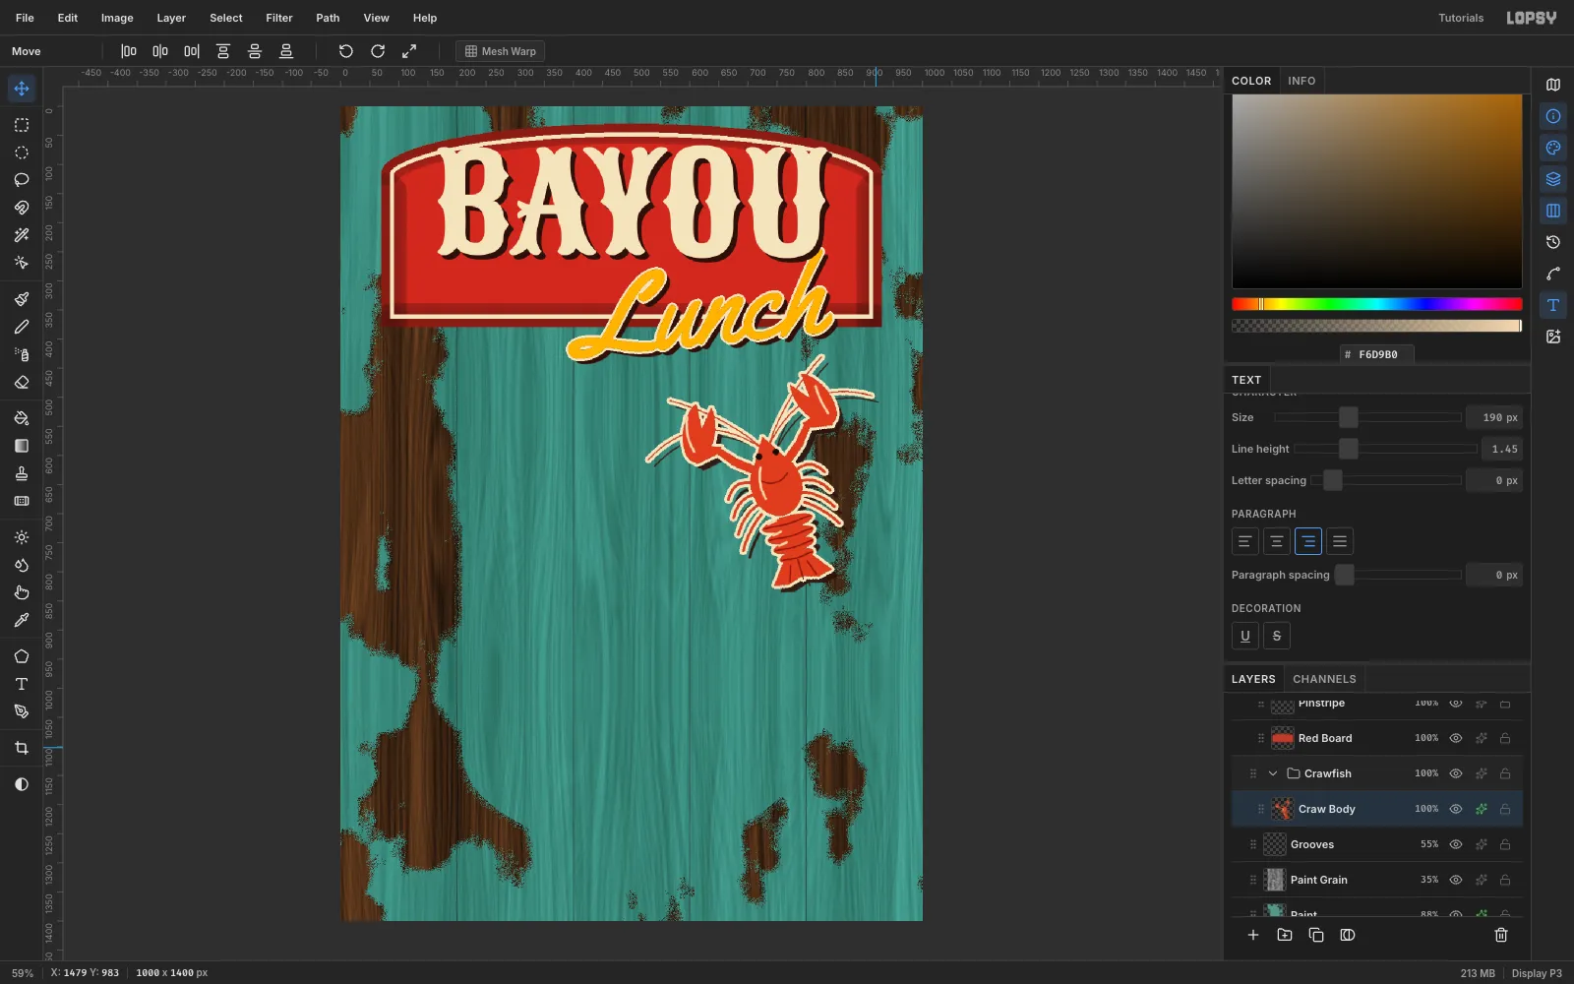Image resolution: width=1574 pixels, height=984 pixels.
Task: Open the Tutorials link
Action: (1461, 18)
